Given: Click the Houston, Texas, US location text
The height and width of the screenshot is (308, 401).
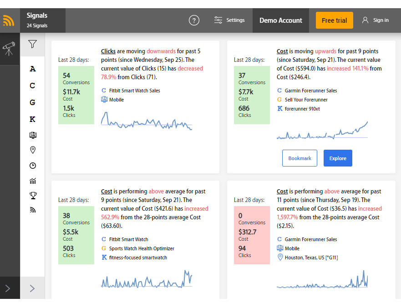Looking at the screenshot, I should click(x=311, y=258).
